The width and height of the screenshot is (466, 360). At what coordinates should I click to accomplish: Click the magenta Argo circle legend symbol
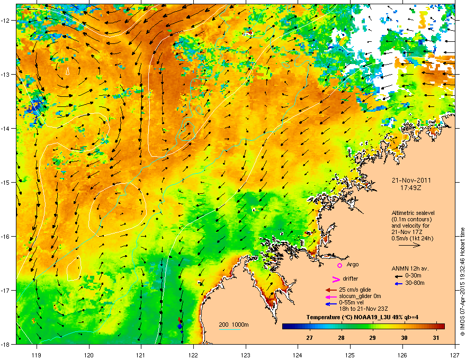[339, 265]
